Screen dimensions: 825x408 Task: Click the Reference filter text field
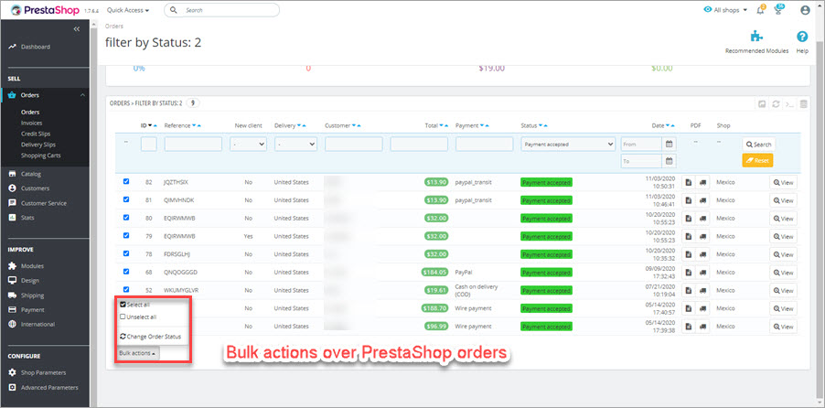point(193,144)
